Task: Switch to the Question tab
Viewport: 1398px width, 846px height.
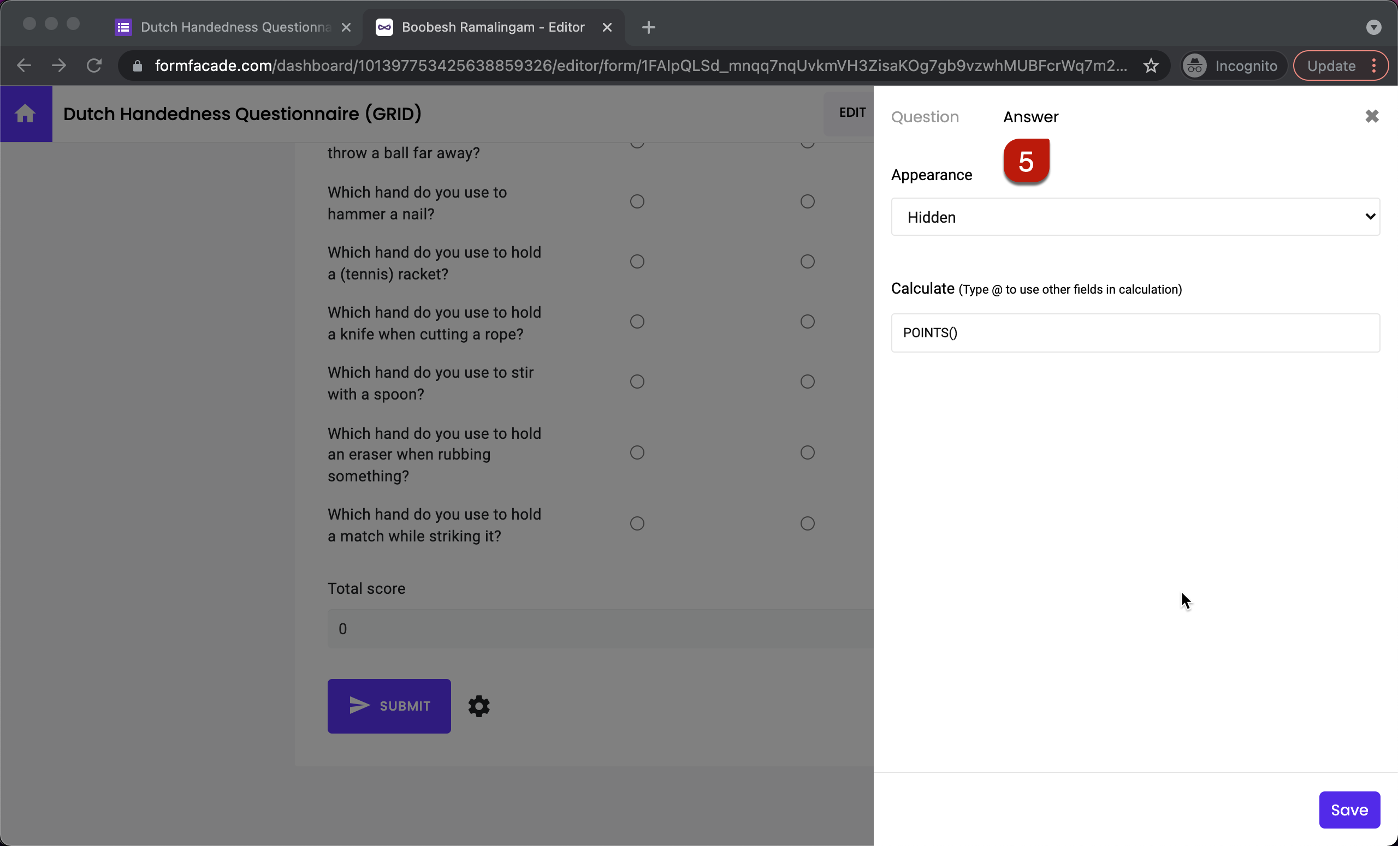Action: click(925, 116)
